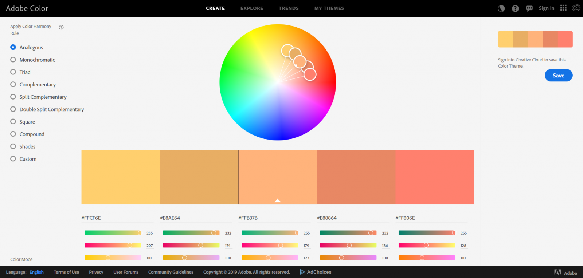Viewport: 583px width, 278px height.
Task: Click the #FFCF6E hex value field
Action: tap(117, 218)
